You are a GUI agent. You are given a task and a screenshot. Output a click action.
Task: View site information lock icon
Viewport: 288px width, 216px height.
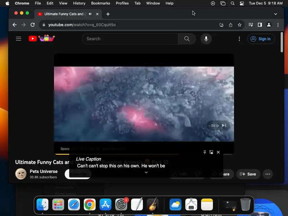pyautogui.click(x=44, y=25)
